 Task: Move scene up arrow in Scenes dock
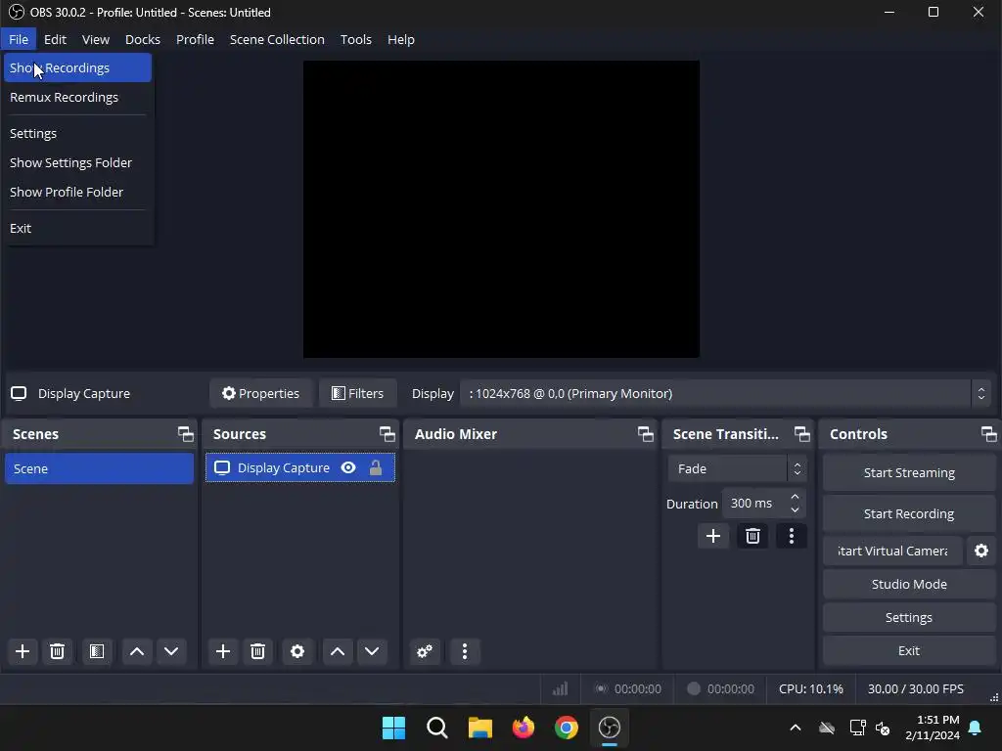click(x=137, y=651)
